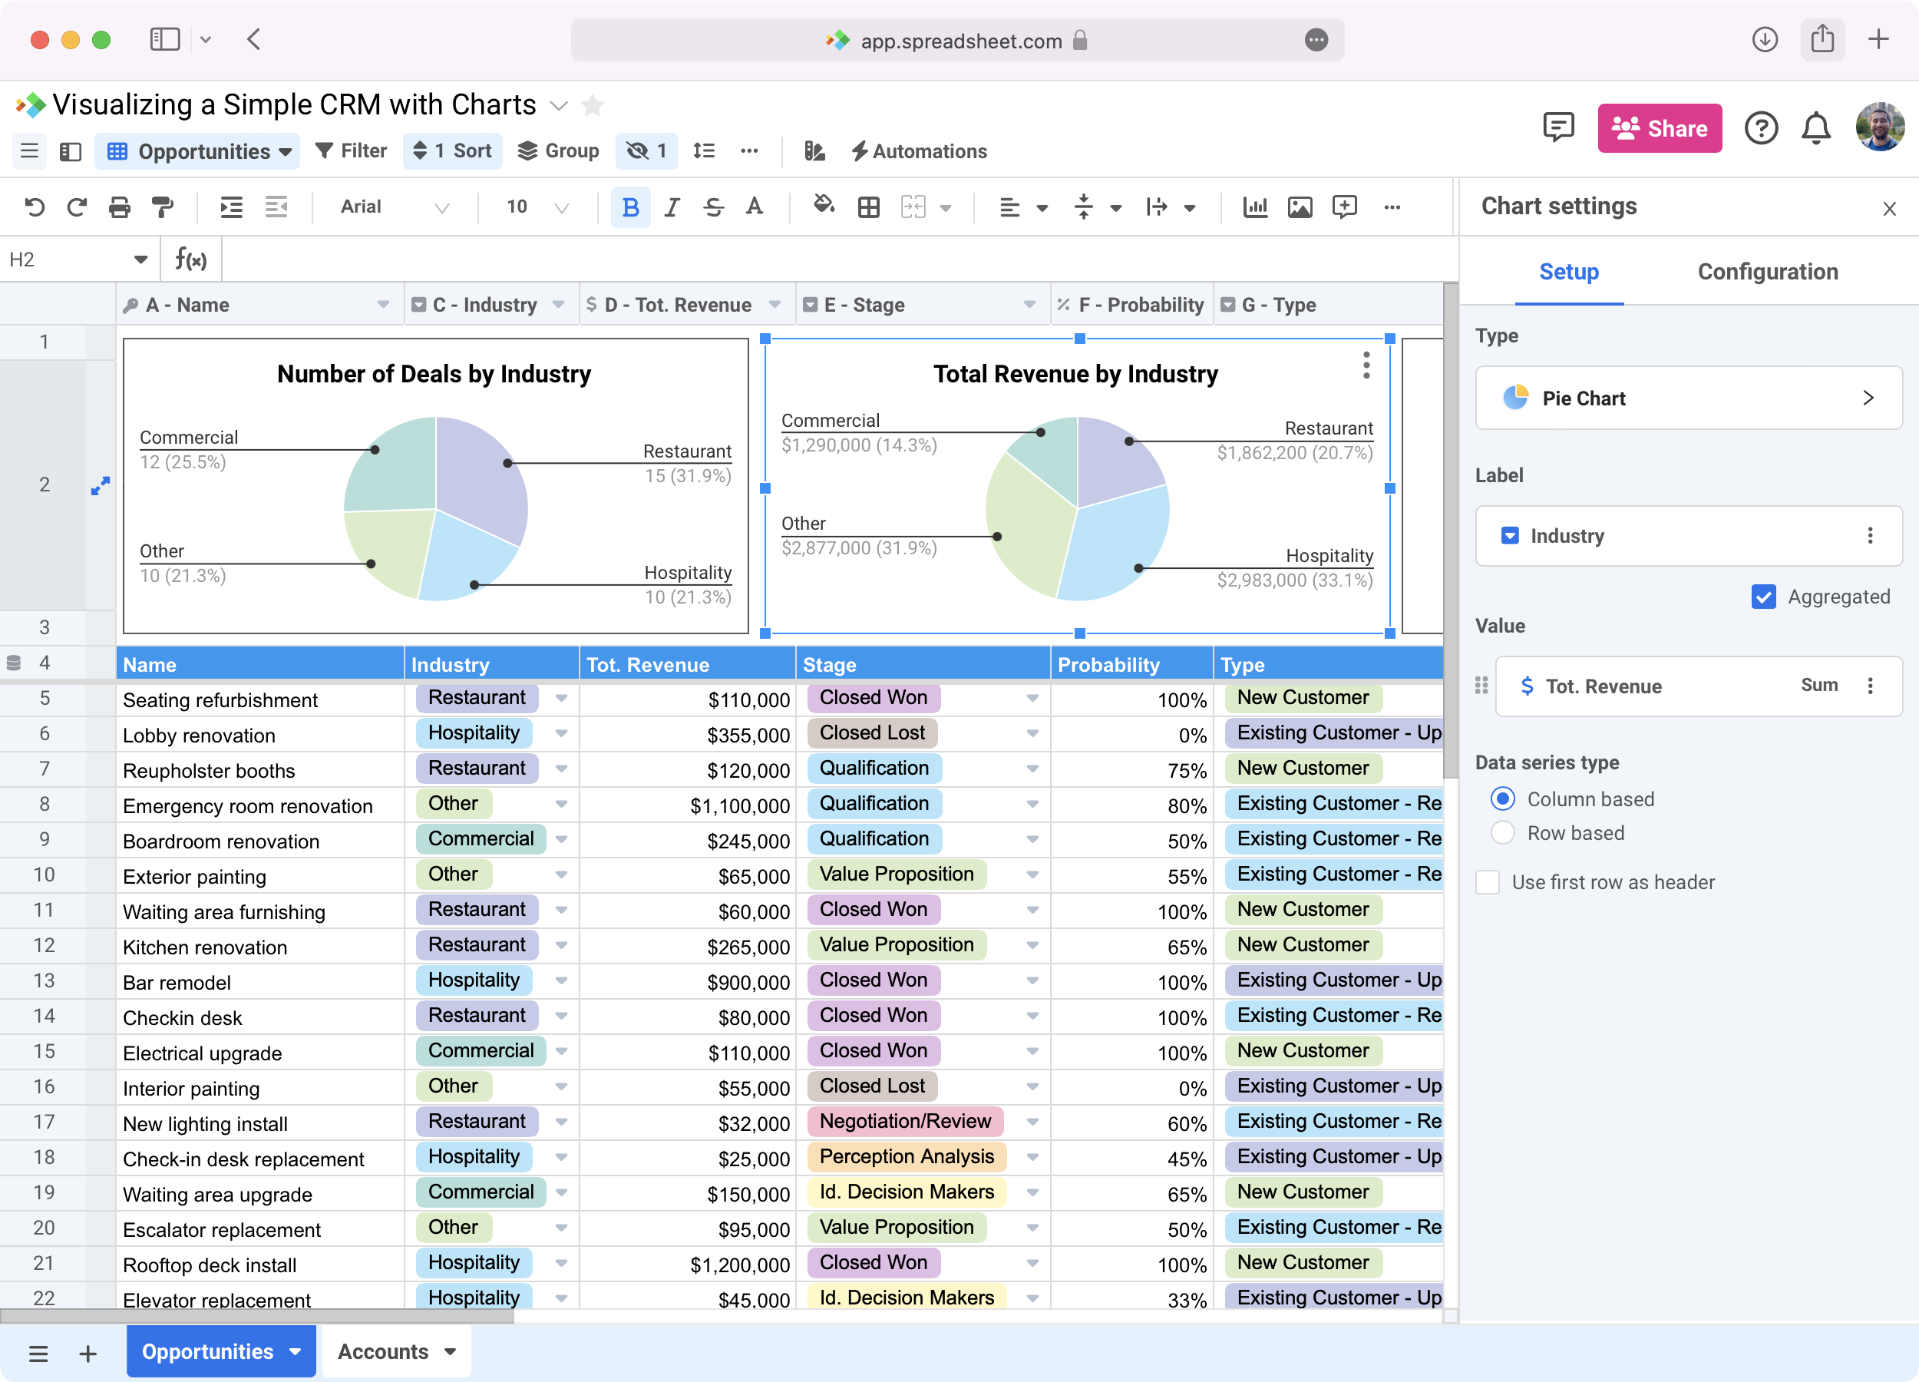Insert a comment from the toolbar
Viewport: 1919px width, 1382px height.
[x=1345, y=207]
